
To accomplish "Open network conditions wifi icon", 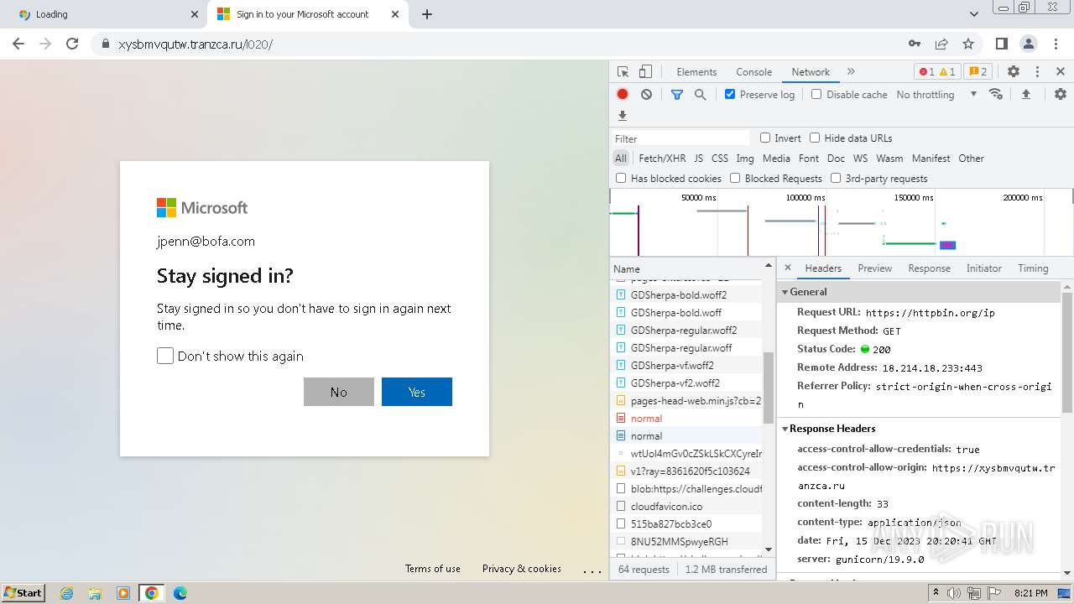I will (996, 94).
